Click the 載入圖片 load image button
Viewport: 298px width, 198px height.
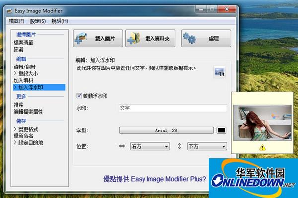coord(98,38)
